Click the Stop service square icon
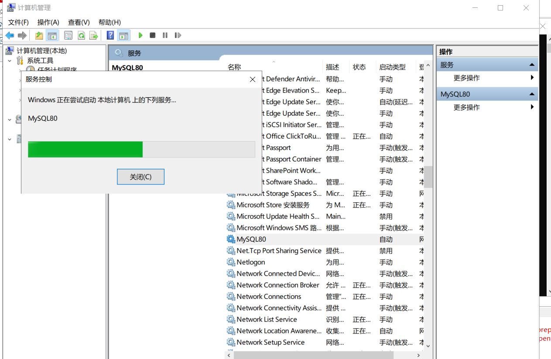551x359 pixels. [x=153, y=35]
